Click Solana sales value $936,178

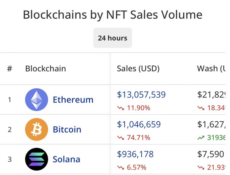(x=135, y=154)
